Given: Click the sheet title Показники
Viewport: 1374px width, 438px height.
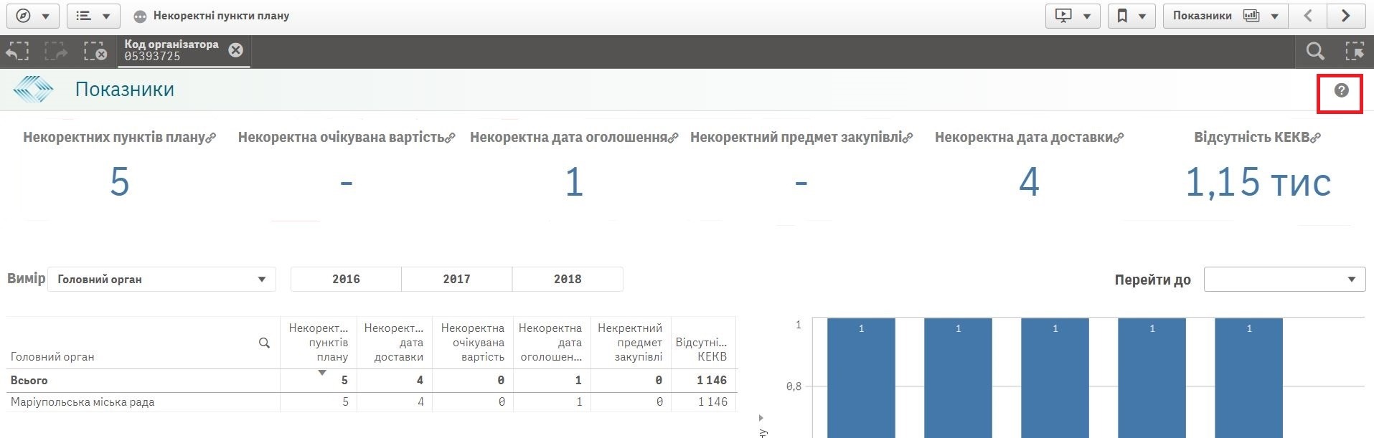Looking at the screenshot, I should click(x=125, y=90).
